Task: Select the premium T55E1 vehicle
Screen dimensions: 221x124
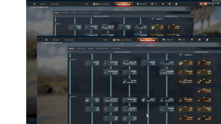Action: (204, 72)
